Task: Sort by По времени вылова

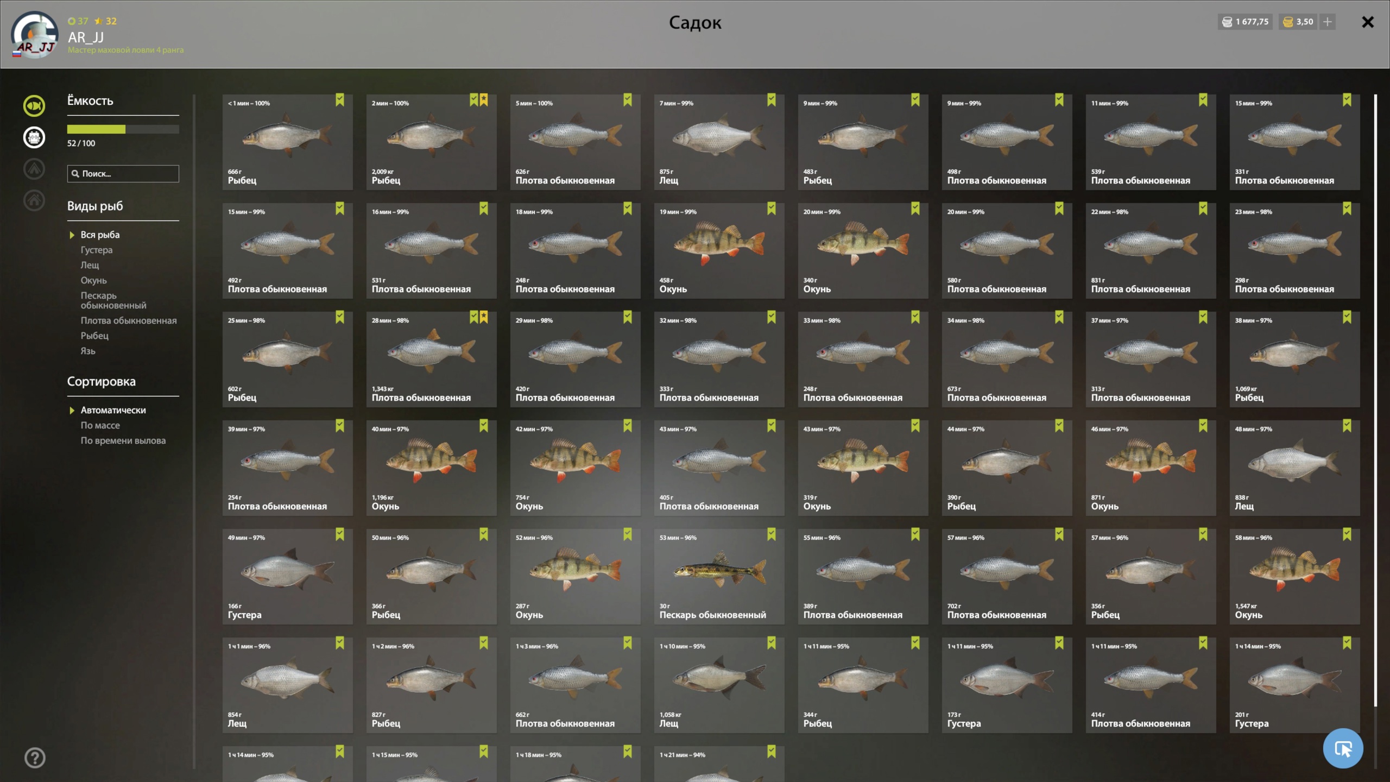Action: [123, 440]
